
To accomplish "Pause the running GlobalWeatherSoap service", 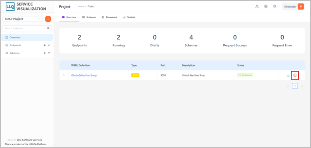I will coord(295,75).
